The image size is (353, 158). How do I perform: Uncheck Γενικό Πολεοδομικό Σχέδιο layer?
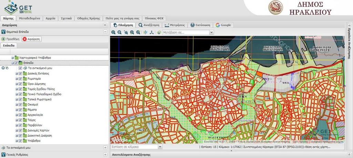(20, 94)
